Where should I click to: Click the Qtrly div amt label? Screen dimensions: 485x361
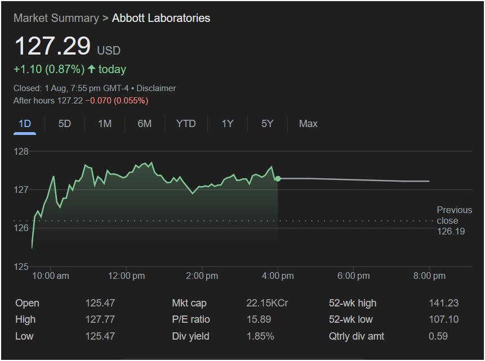pyautogui.click(x=357, y=336)
